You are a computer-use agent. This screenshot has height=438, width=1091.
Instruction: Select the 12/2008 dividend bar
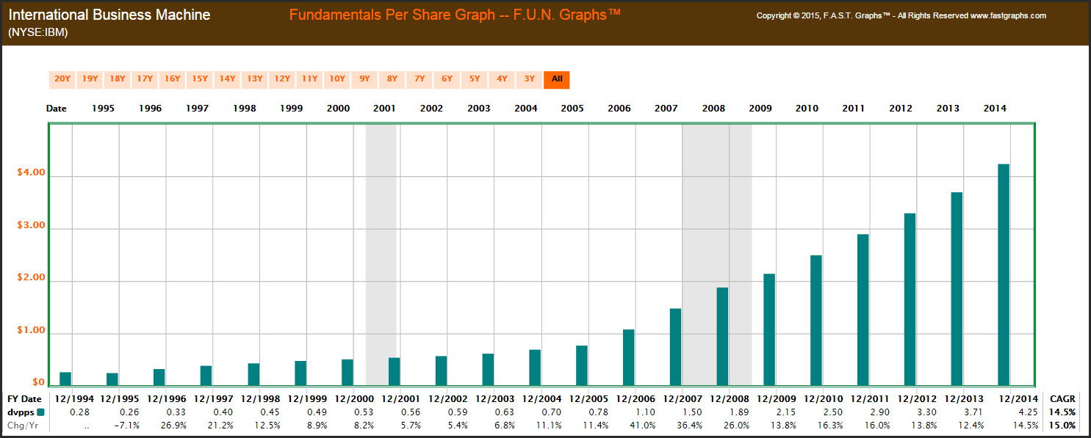(722, 336)
